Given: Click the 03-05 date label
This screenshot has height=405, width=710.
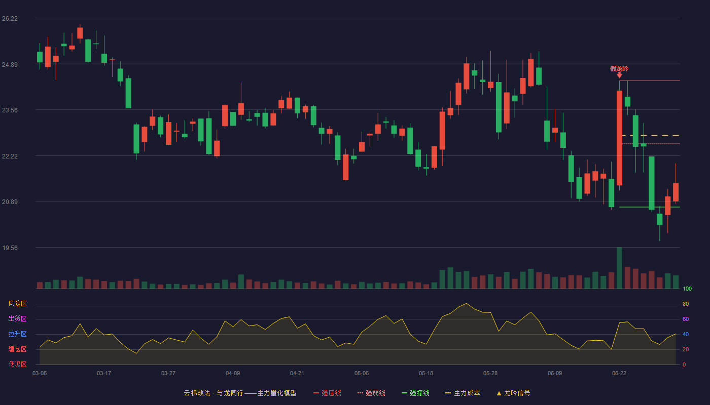Looking at the screenshot, I should [40, 373].
